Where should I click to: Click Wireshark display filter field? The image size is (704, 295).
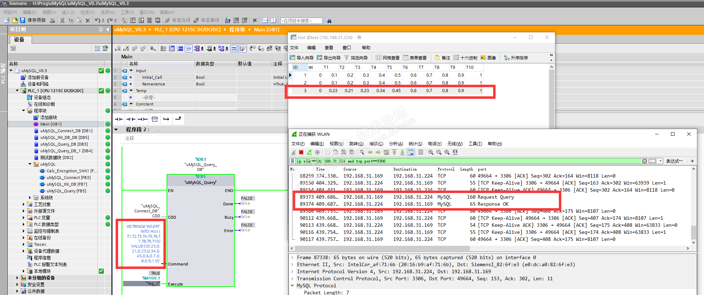pyautogui.click(x=469, y=161)
